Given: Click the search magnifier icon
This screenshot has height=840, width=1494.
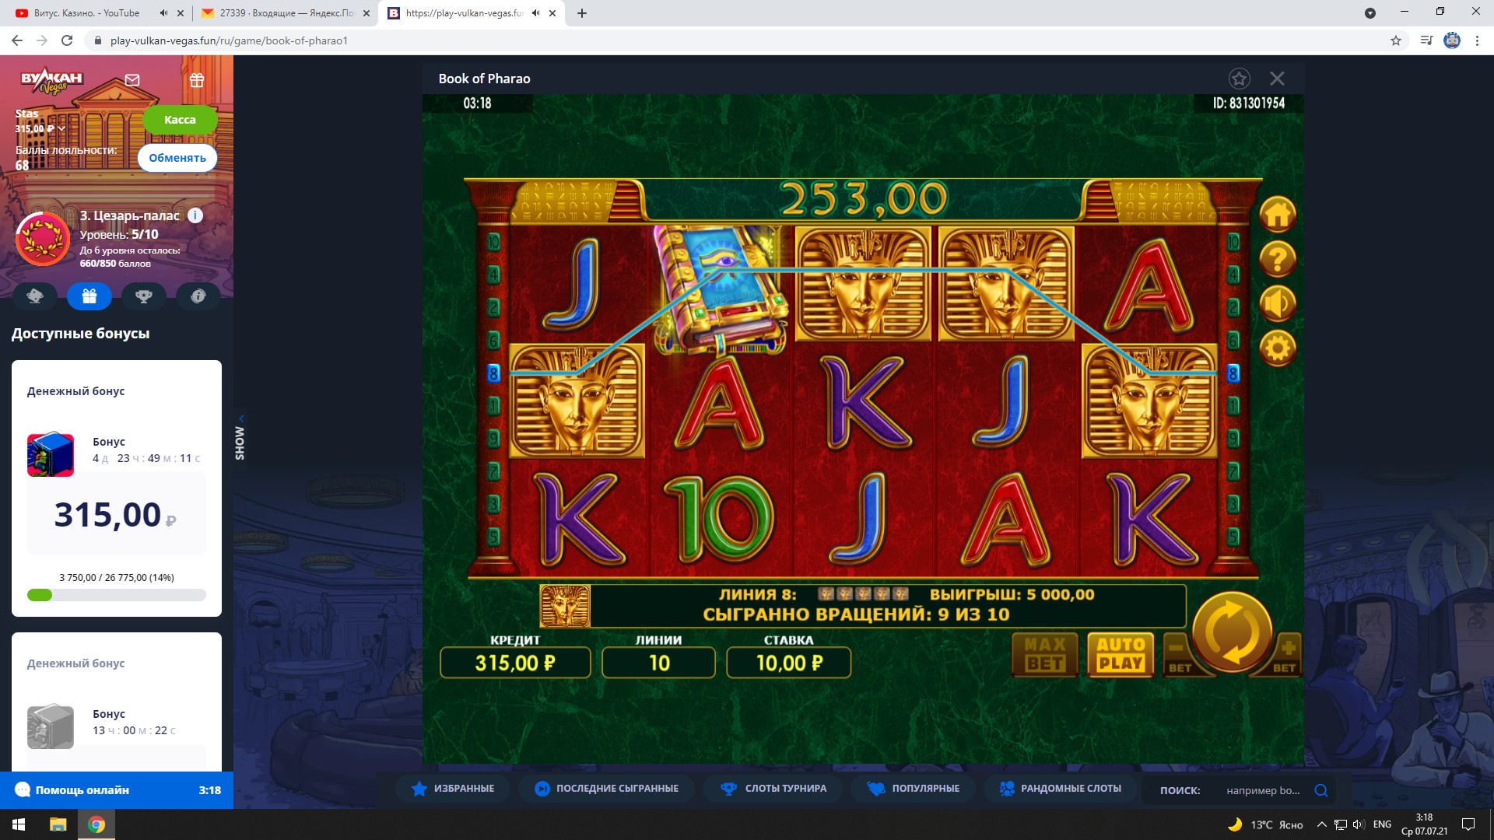Looking at the screenshot, I should [1320, 790].
